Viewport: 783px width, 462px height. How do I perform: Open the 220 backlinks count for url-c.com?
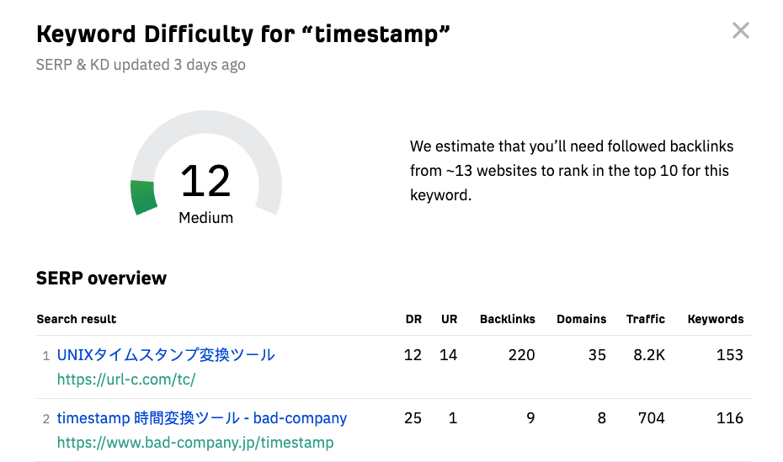tap(521, 355)
